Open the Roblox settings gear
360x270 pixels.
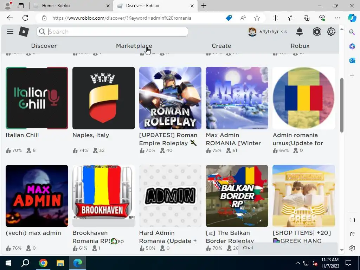point(331,32)
